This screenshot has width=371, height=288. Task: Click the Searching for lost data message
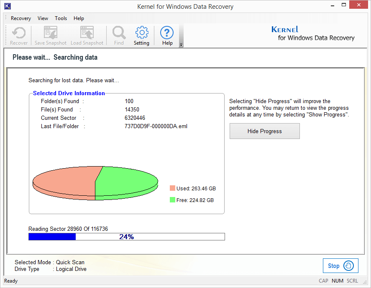74,81
